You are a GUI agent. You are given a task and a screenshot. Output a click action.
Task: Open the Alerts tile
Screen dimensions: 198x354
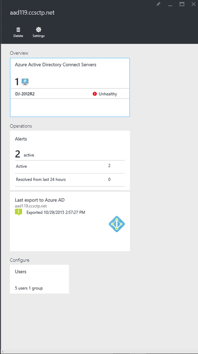tap(70, 160)
